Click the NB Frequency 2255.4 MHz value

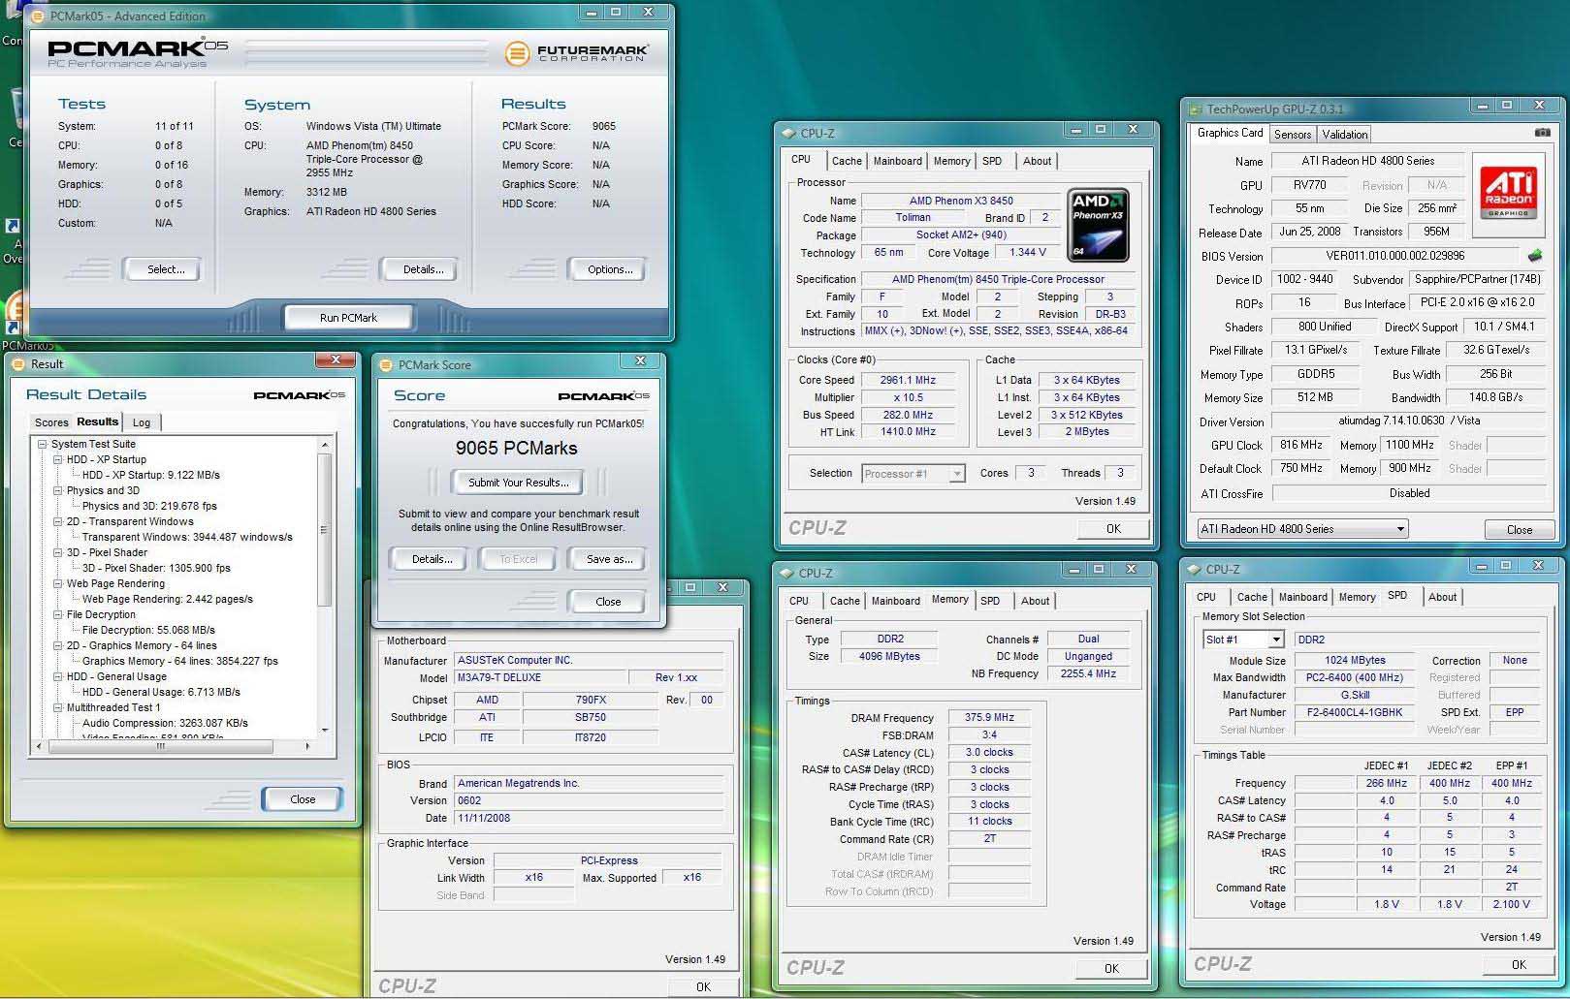click(x=1088, y=673)
